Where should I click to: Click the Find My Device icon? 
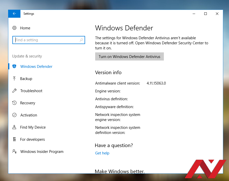point(14,127)
